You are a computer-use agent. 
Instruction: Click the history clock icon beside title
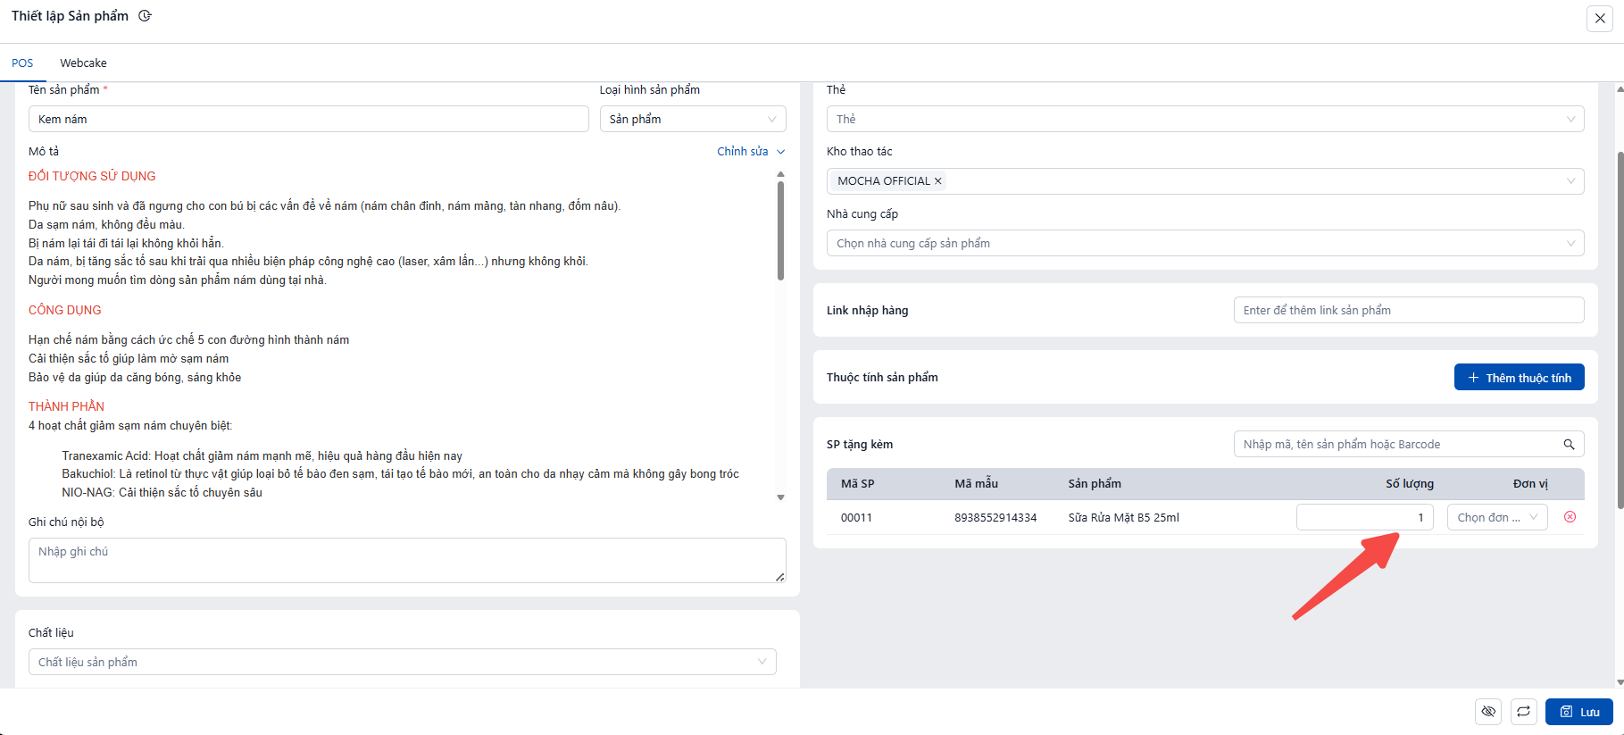pos(145,16)
